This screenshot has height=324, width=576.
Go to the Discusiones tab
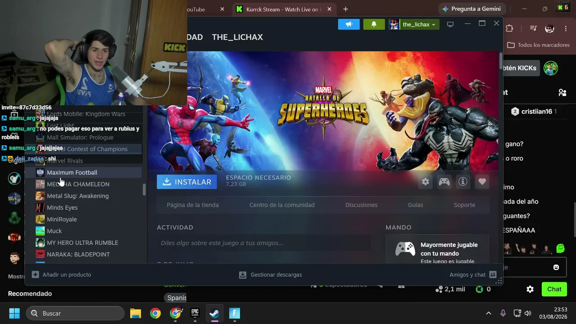pyautogui.click(x=361, y=205)
